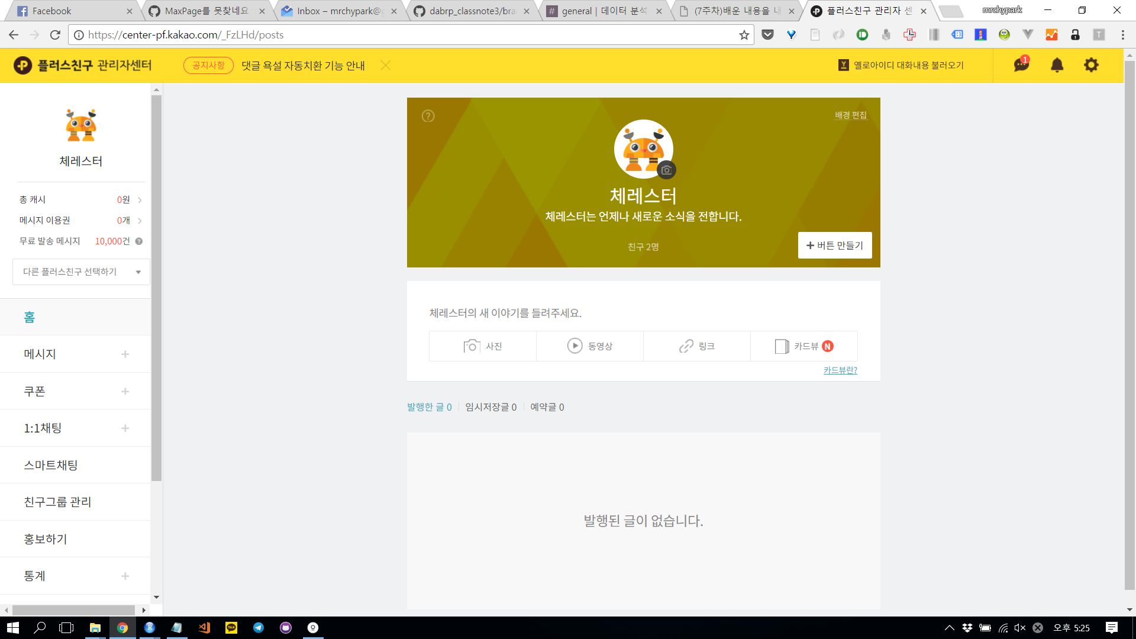Expand the 통계 menu plus sign
This screenshot has width=1136, height=639.
click(x=125, y=576)
